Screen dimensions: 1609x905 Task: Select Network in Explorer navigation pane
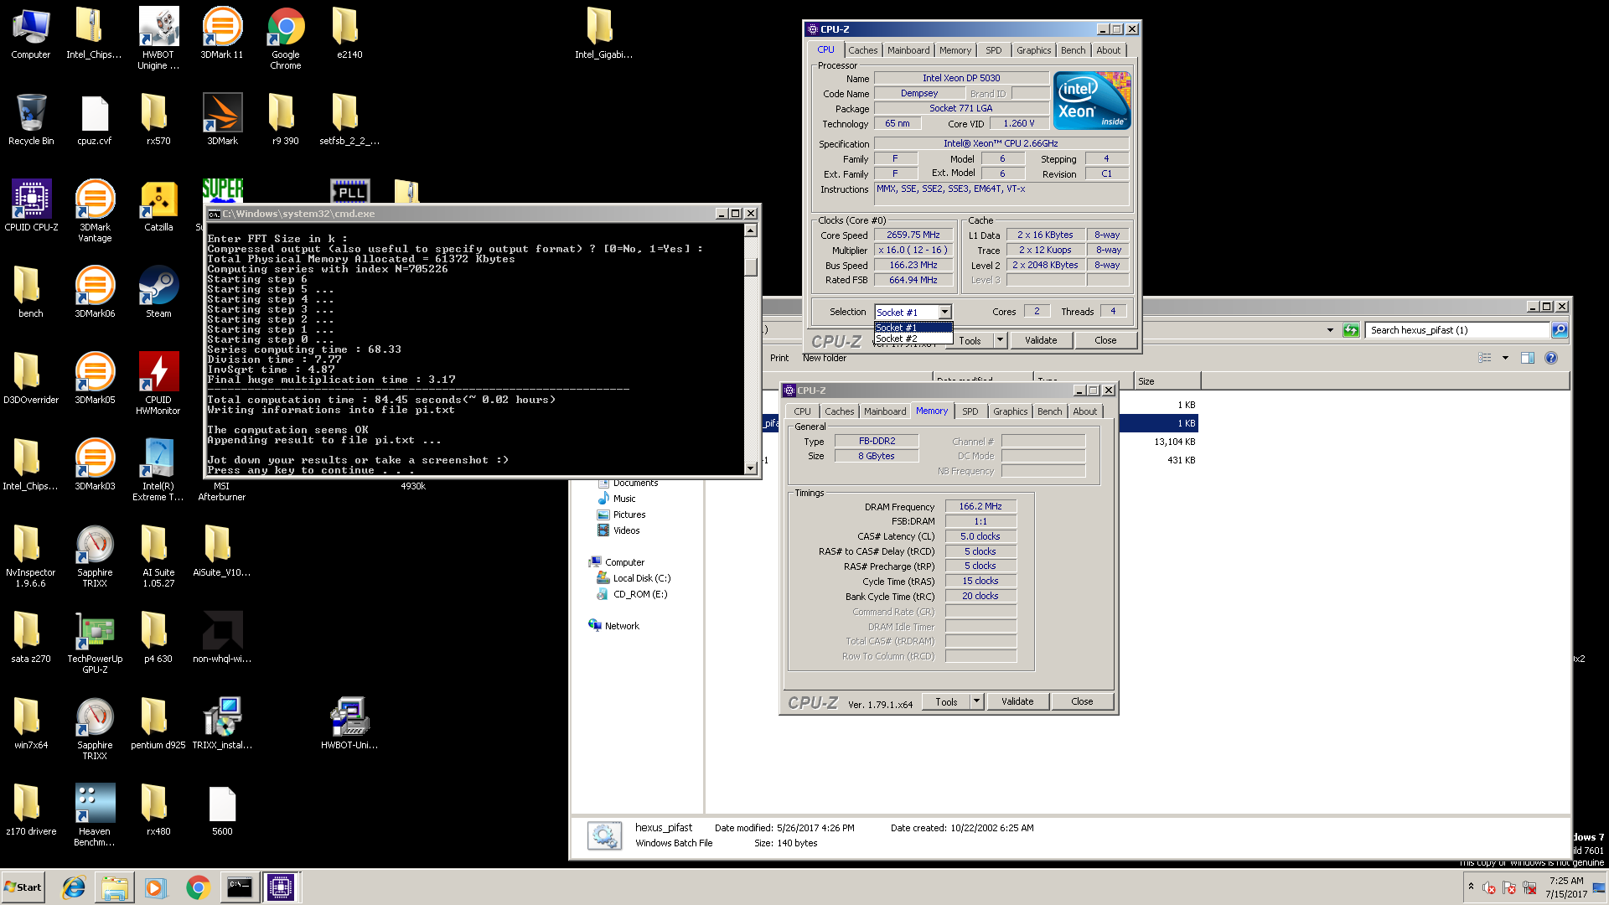click(613, 626)
